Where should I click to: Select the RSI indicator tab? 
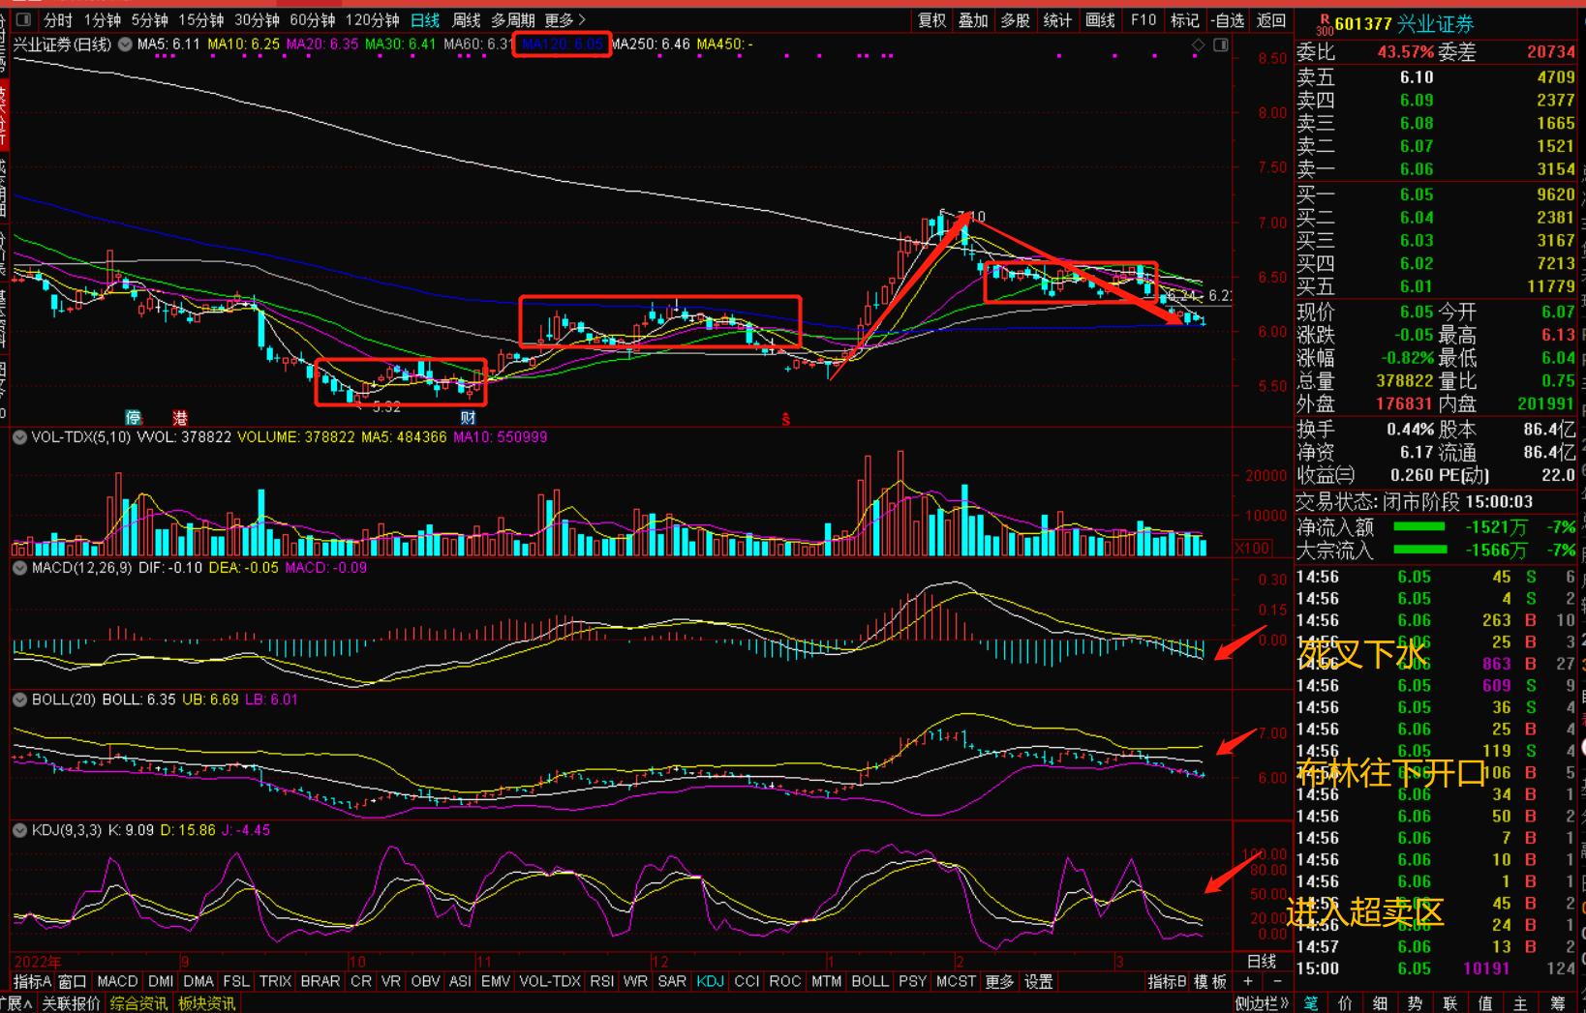(601, 981)
